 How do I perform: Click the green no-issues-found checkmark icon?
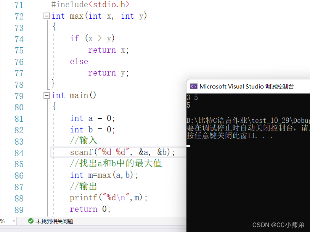(x=31, y=221)
